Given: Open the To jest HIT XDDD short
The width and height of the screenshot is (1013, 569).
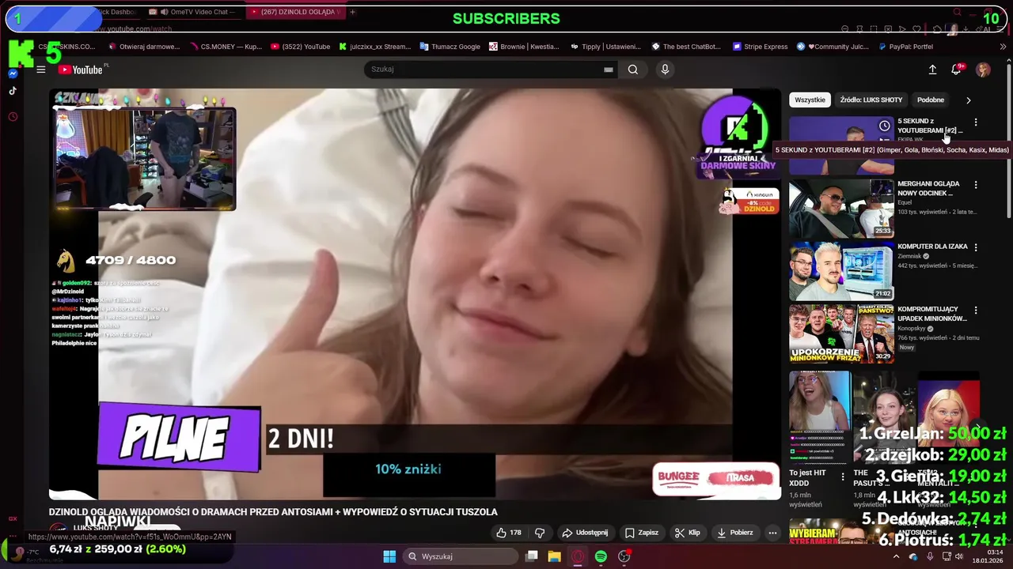Looking at the screenshot, I should coord(819,418).
